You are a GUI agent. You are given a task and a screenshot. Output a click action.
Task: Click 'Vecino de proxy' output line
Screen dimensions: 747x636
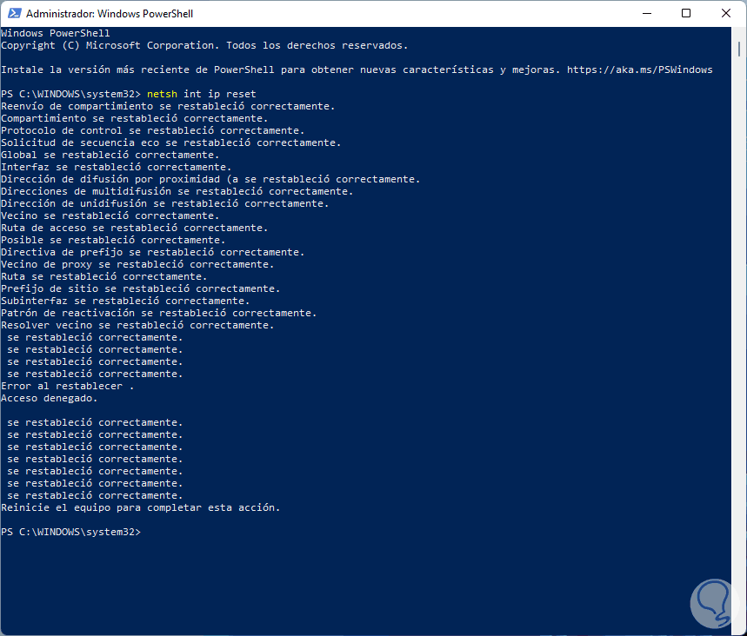[137, 264]
